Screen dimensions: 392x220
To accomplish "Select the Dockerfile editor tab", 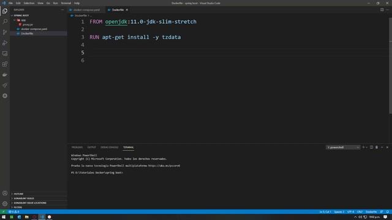I will [x=117, y=10].
